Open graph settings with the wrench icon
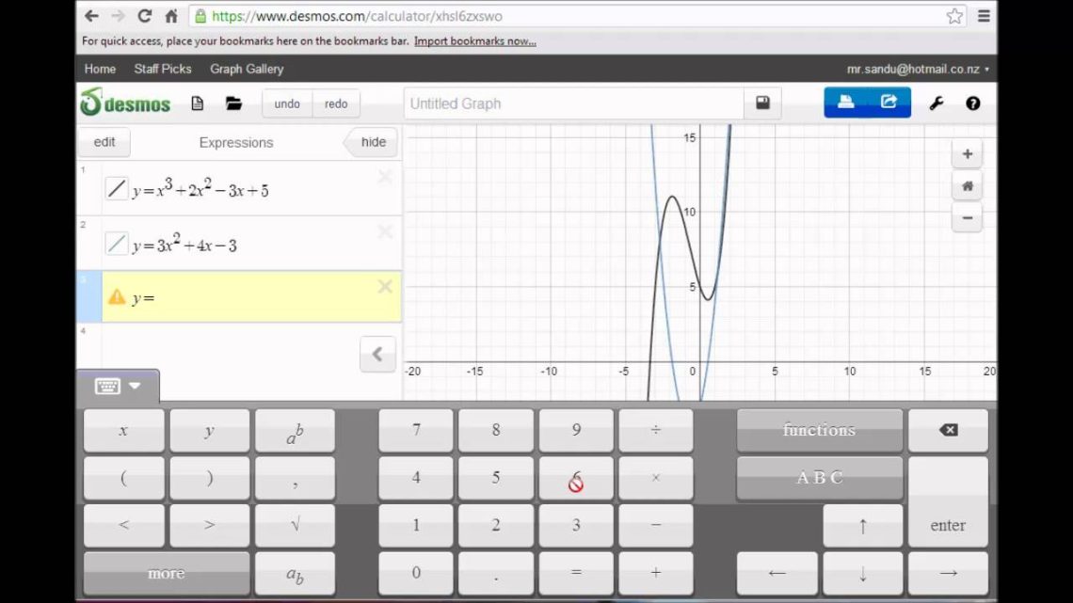1073x603 pixels. 935,103
